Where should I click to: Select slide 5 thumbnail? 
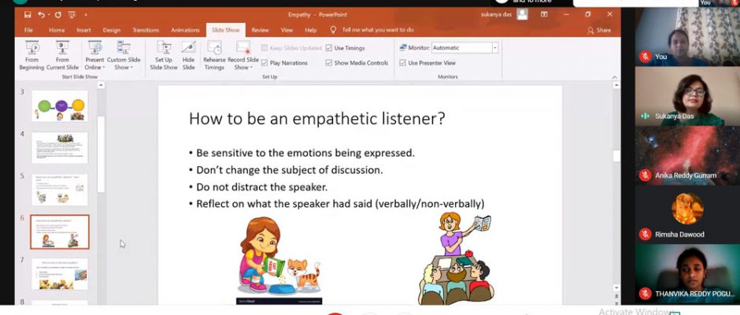[60, 189]
